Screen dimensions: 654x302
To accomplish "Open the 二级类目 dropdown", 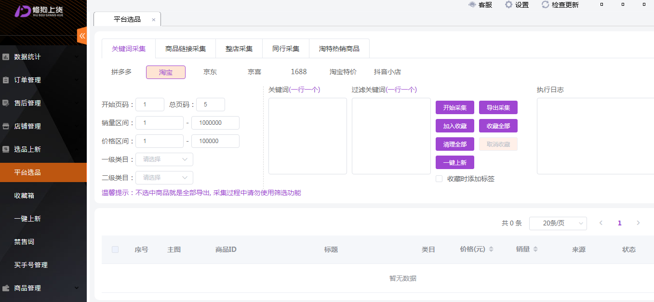I will point(164,178).
